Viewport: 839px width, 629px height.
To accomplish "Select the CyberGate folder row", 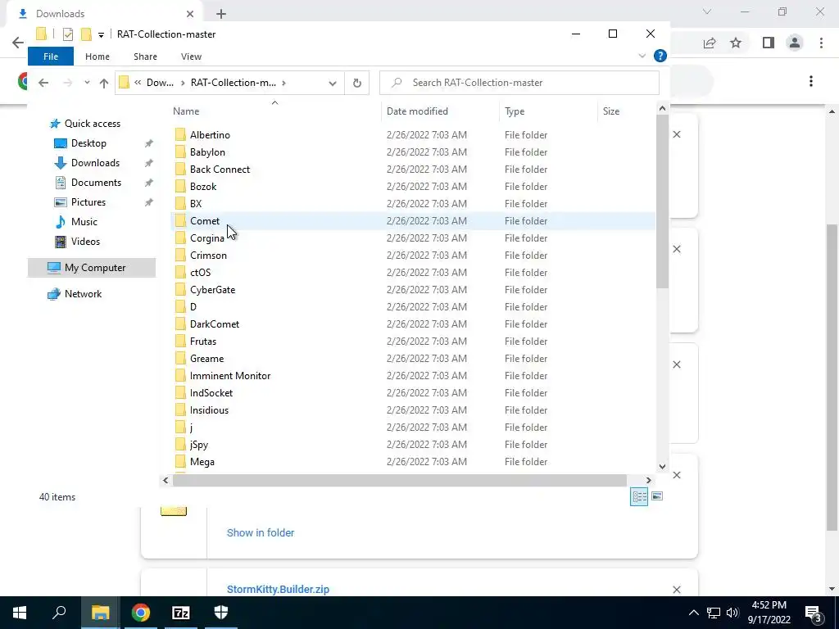I will point(413,290).
